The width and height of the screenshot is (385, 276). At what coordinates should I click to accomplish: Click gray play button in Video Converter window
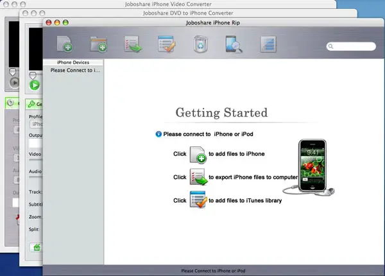[x=15, y=83]
